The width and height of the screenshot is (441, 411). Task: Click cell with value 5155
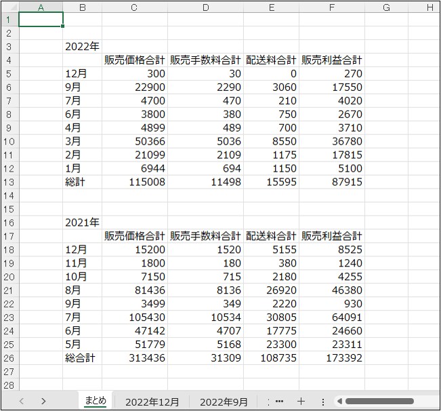click(x=272, y=250)
